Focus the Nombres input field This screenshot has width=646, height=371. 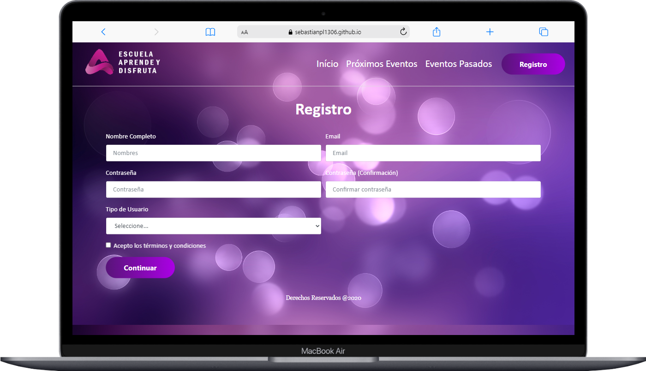(x=213, y=153)
